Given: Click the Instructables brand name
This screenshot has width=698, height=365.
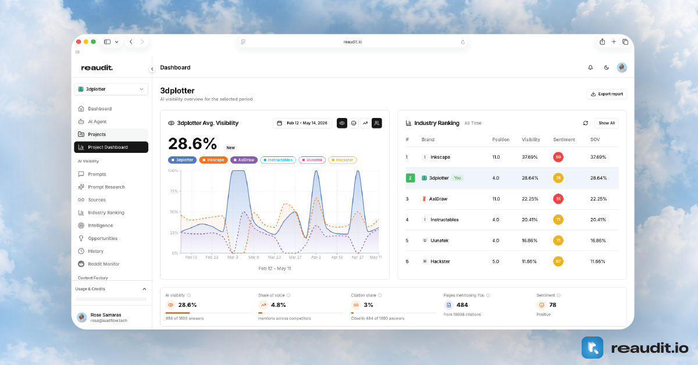Looking at the screenshot, I should pos(444,220).
